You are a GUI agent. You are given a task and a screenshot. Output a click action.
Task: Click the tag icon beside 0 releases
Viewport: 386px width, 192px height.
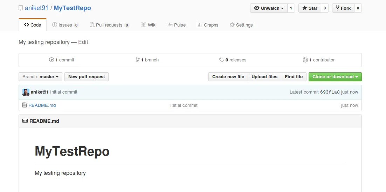tap(222, 60)
